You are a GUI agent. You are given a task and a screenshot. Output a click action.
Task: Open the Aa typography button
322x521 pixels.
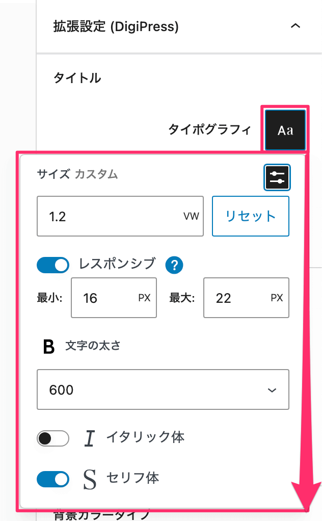point(285,131)
